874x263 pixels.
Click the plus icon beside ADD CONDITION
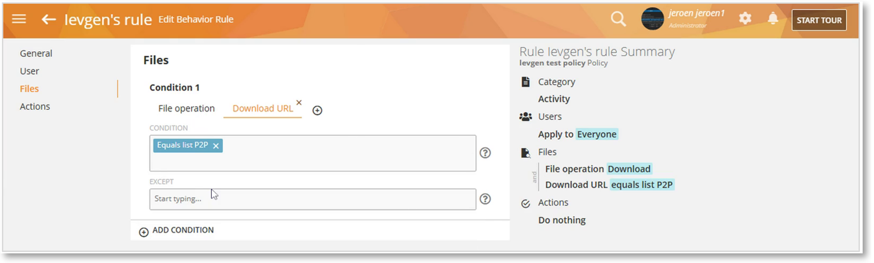coord(144,232)
